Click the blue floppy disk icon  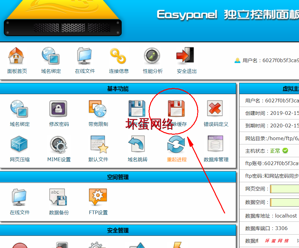[x=137, y=108]
